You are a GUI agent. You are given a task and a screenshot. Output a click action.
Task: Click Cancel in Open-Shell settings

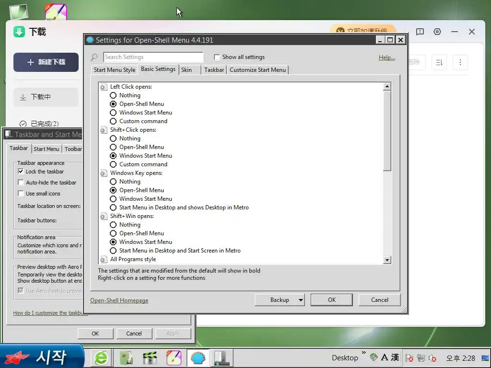point(380,300)
